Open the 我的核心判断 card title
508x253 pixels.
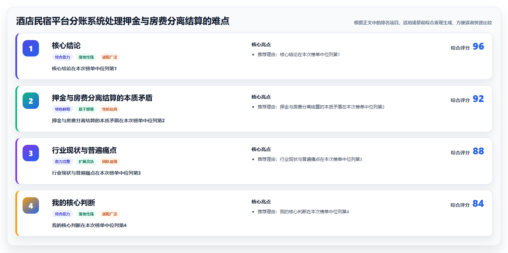coord(73,203)
